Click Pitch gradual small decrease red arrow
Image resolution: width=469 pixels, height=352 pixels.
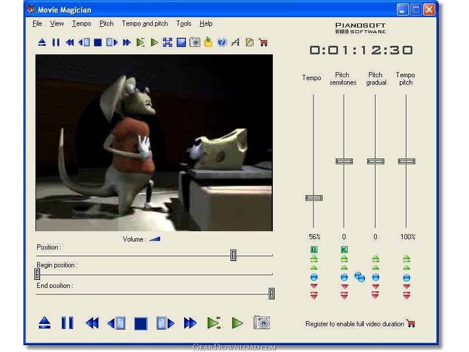point(376,286)
